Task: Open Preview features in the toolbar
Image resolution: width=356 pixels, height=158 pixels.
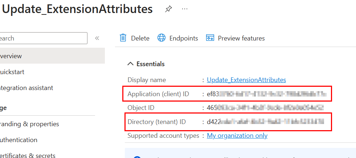Action: (x=235, y=38)
